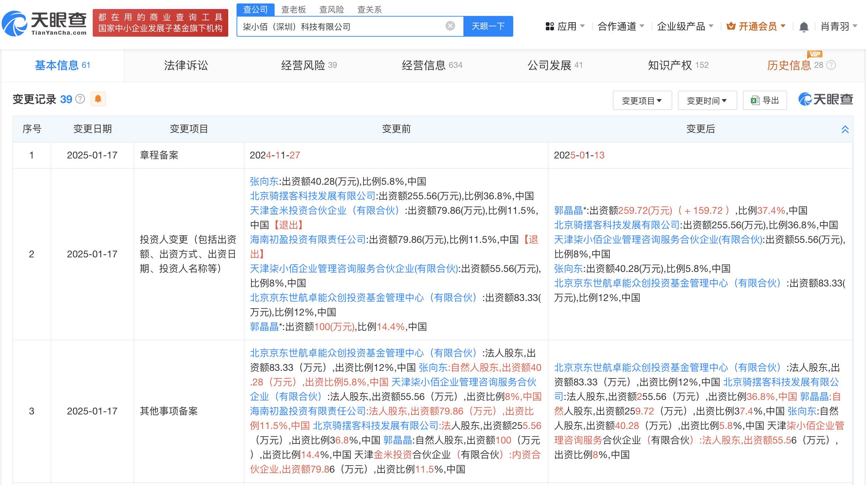Click the date 2024-11-27 in 变更前

[275, 155]
